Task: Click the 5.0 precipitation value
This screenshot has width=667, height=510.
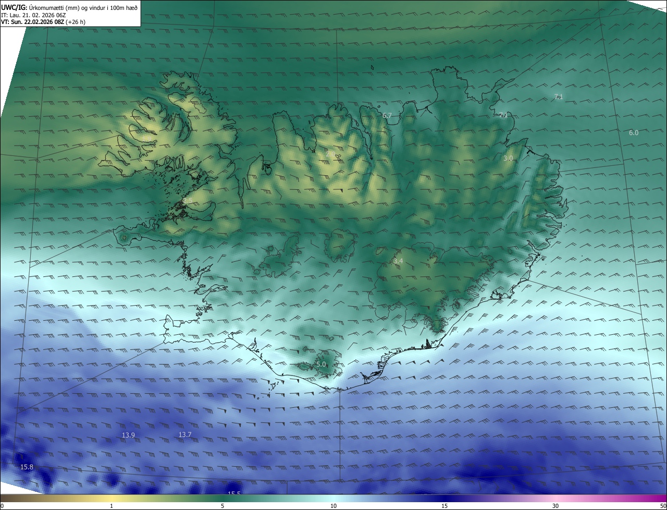Action: 321,365
